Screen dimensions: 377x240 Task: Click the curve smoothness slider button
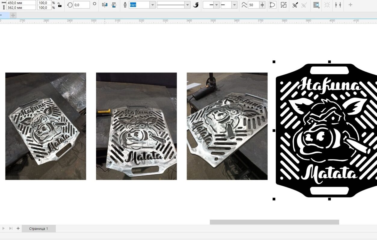[262, 5]
